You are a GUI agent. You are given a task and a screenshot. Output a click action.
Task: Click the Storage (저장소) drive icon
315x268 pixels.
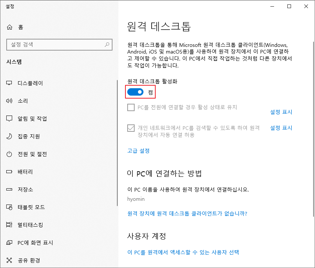click(9, 189)
